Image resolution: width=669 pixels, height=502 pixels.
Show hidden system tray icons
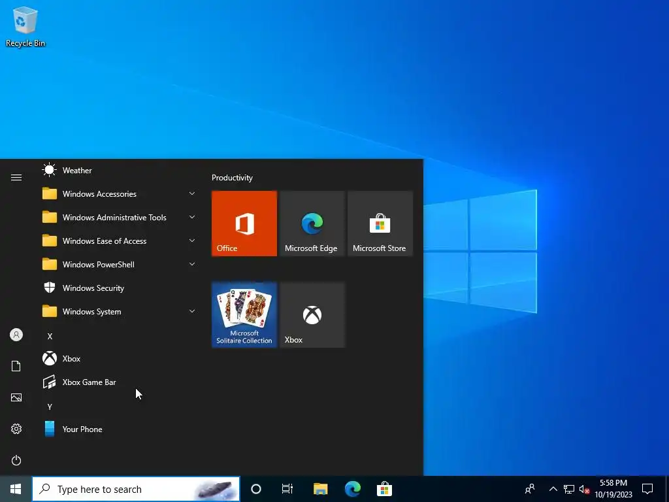[x=553, y=489]
